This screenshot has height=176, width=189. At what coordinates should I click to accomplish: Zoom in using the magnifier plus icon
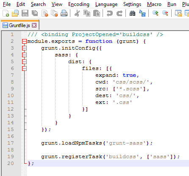click(x=156, y=13)
